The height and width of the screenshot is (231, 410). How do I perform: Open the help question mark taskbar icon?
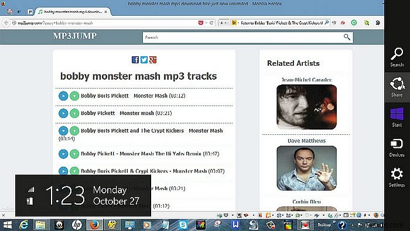342,225
